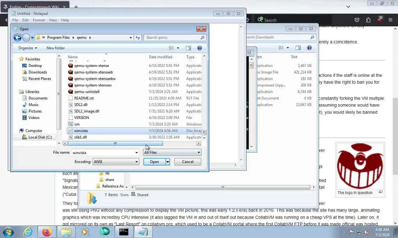
Task: Select the SDL2_image.dll file
Action: coord(86,111)
